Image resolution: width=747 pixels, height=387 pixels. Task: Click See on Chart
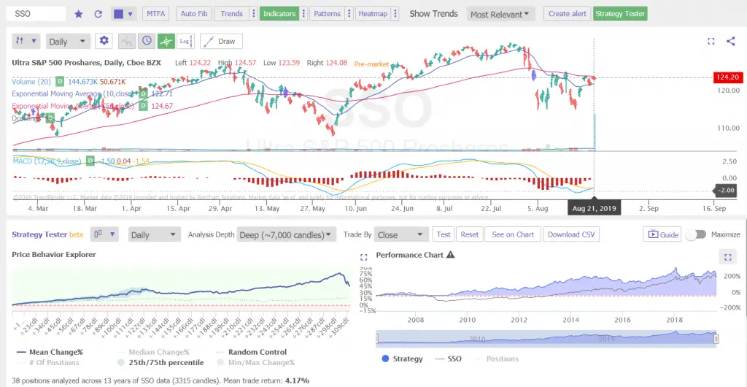point(513,234)
